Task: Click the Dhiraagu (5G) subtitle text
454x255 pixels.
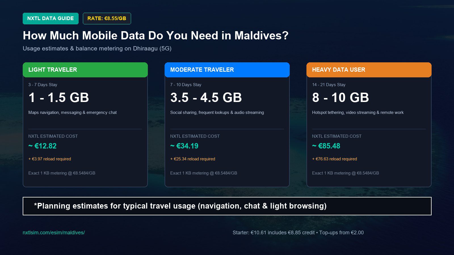Action: [97, 48]
